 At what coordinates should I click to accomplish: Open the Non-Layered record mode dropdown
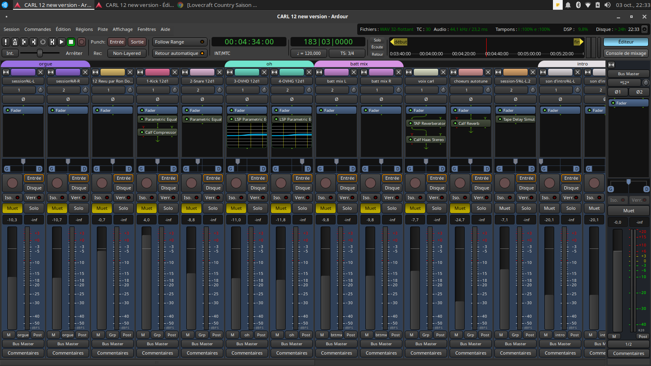tap(127, 53)
